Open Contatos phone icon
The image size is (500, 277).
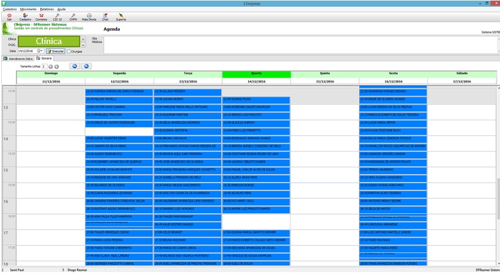(x=42, y=16)
